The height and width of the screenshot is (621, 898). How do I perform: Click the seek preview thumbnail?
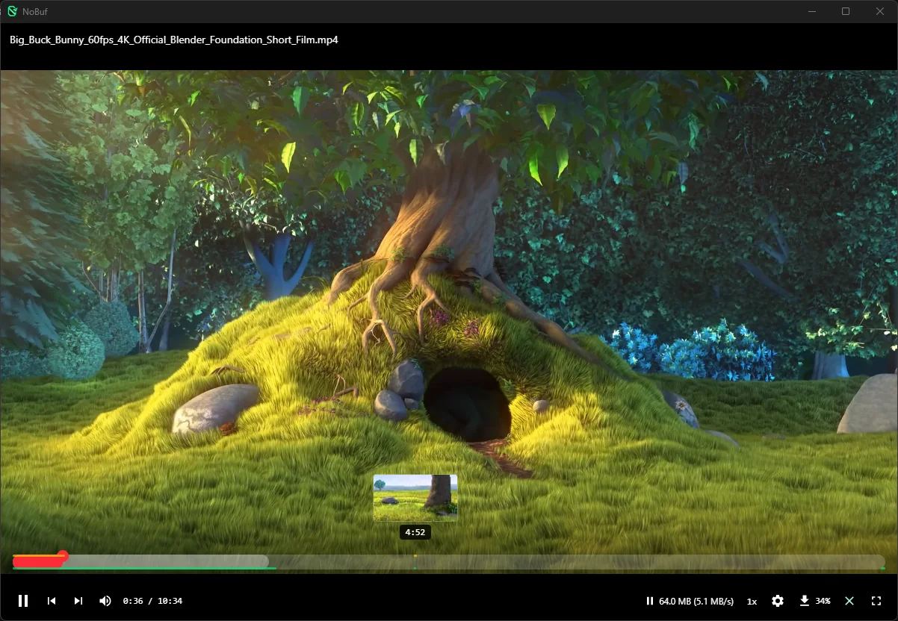[x=415, y=497]
